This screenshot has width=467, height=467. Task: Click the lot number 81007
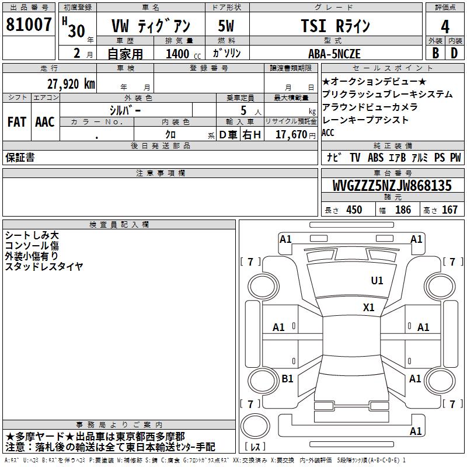coord(29,25)
